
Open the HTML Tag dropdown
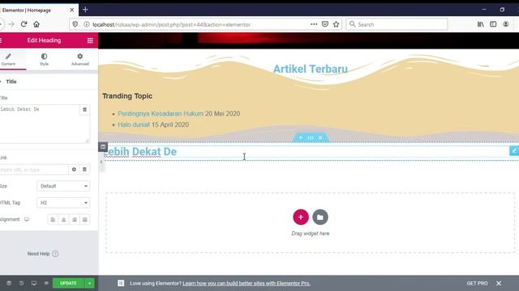pyautogui.click(x=63, y=203)
